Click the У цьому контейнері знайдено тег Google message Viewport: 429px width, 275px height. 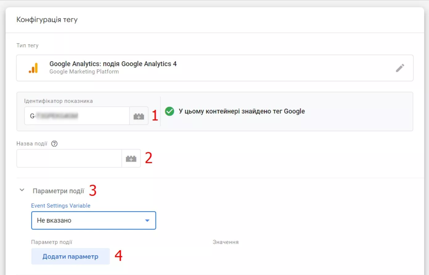[242, 111]
